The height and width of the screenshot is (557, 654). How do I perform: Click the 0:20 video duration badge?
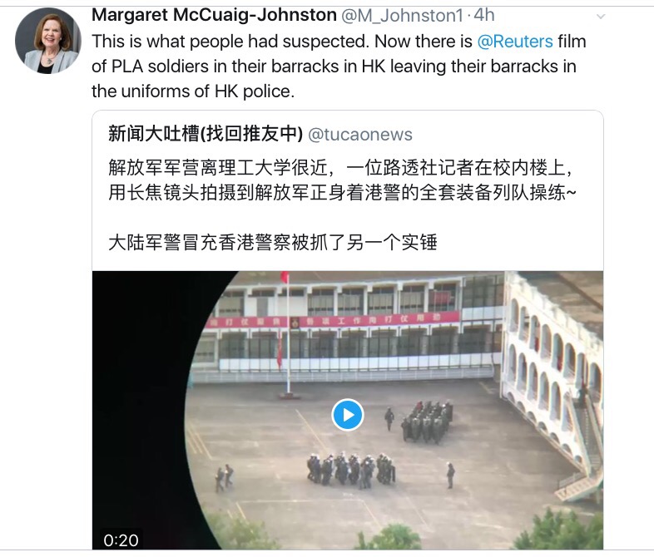(121, 540)
